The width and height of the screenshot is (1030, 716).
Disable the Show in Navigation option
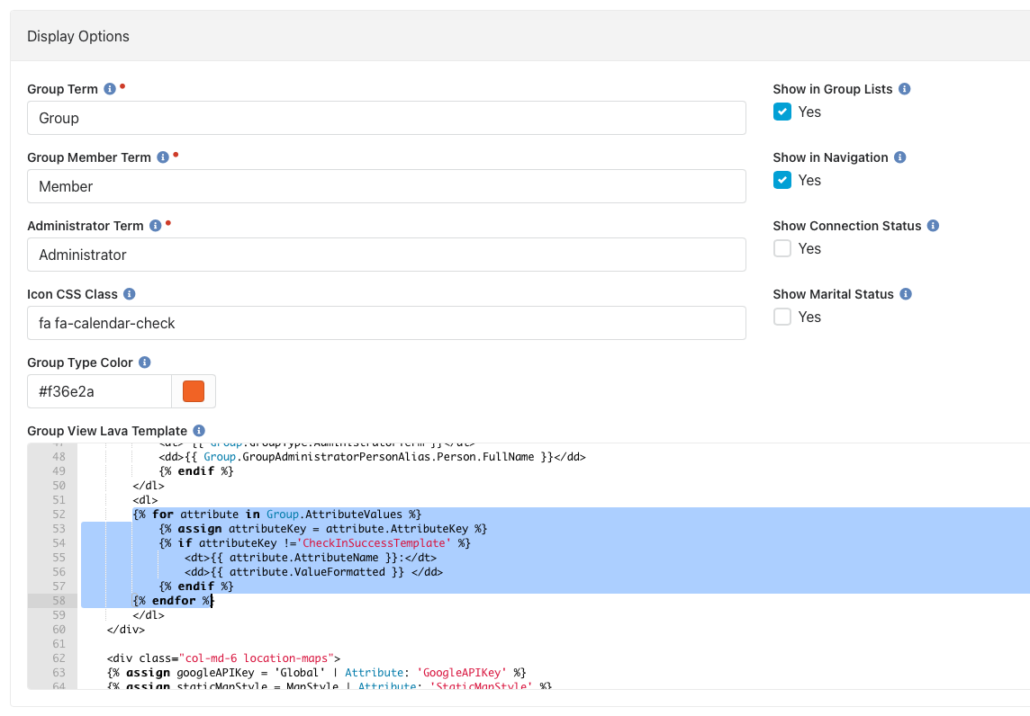pyautogui.click(x=782, y=180)
